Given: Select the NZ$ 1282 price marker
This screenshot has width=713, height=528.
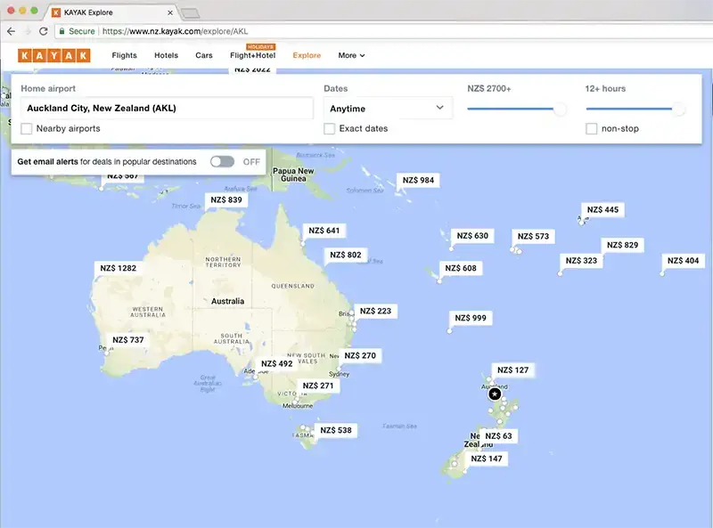Looking at the screenshot, I should coord(119,268).
